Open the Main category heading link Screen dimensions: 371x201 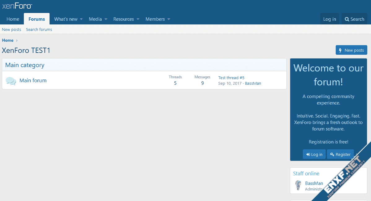point(25,65)
